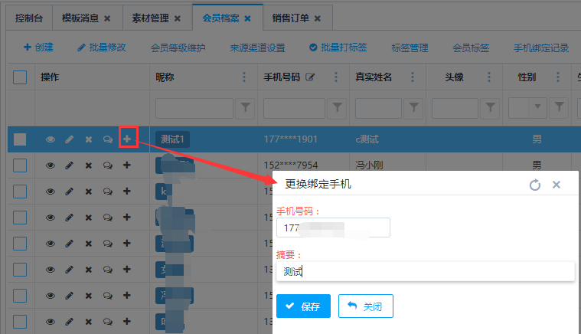Click the eye view icon in the 测试1 row

[x=51, y=139]
